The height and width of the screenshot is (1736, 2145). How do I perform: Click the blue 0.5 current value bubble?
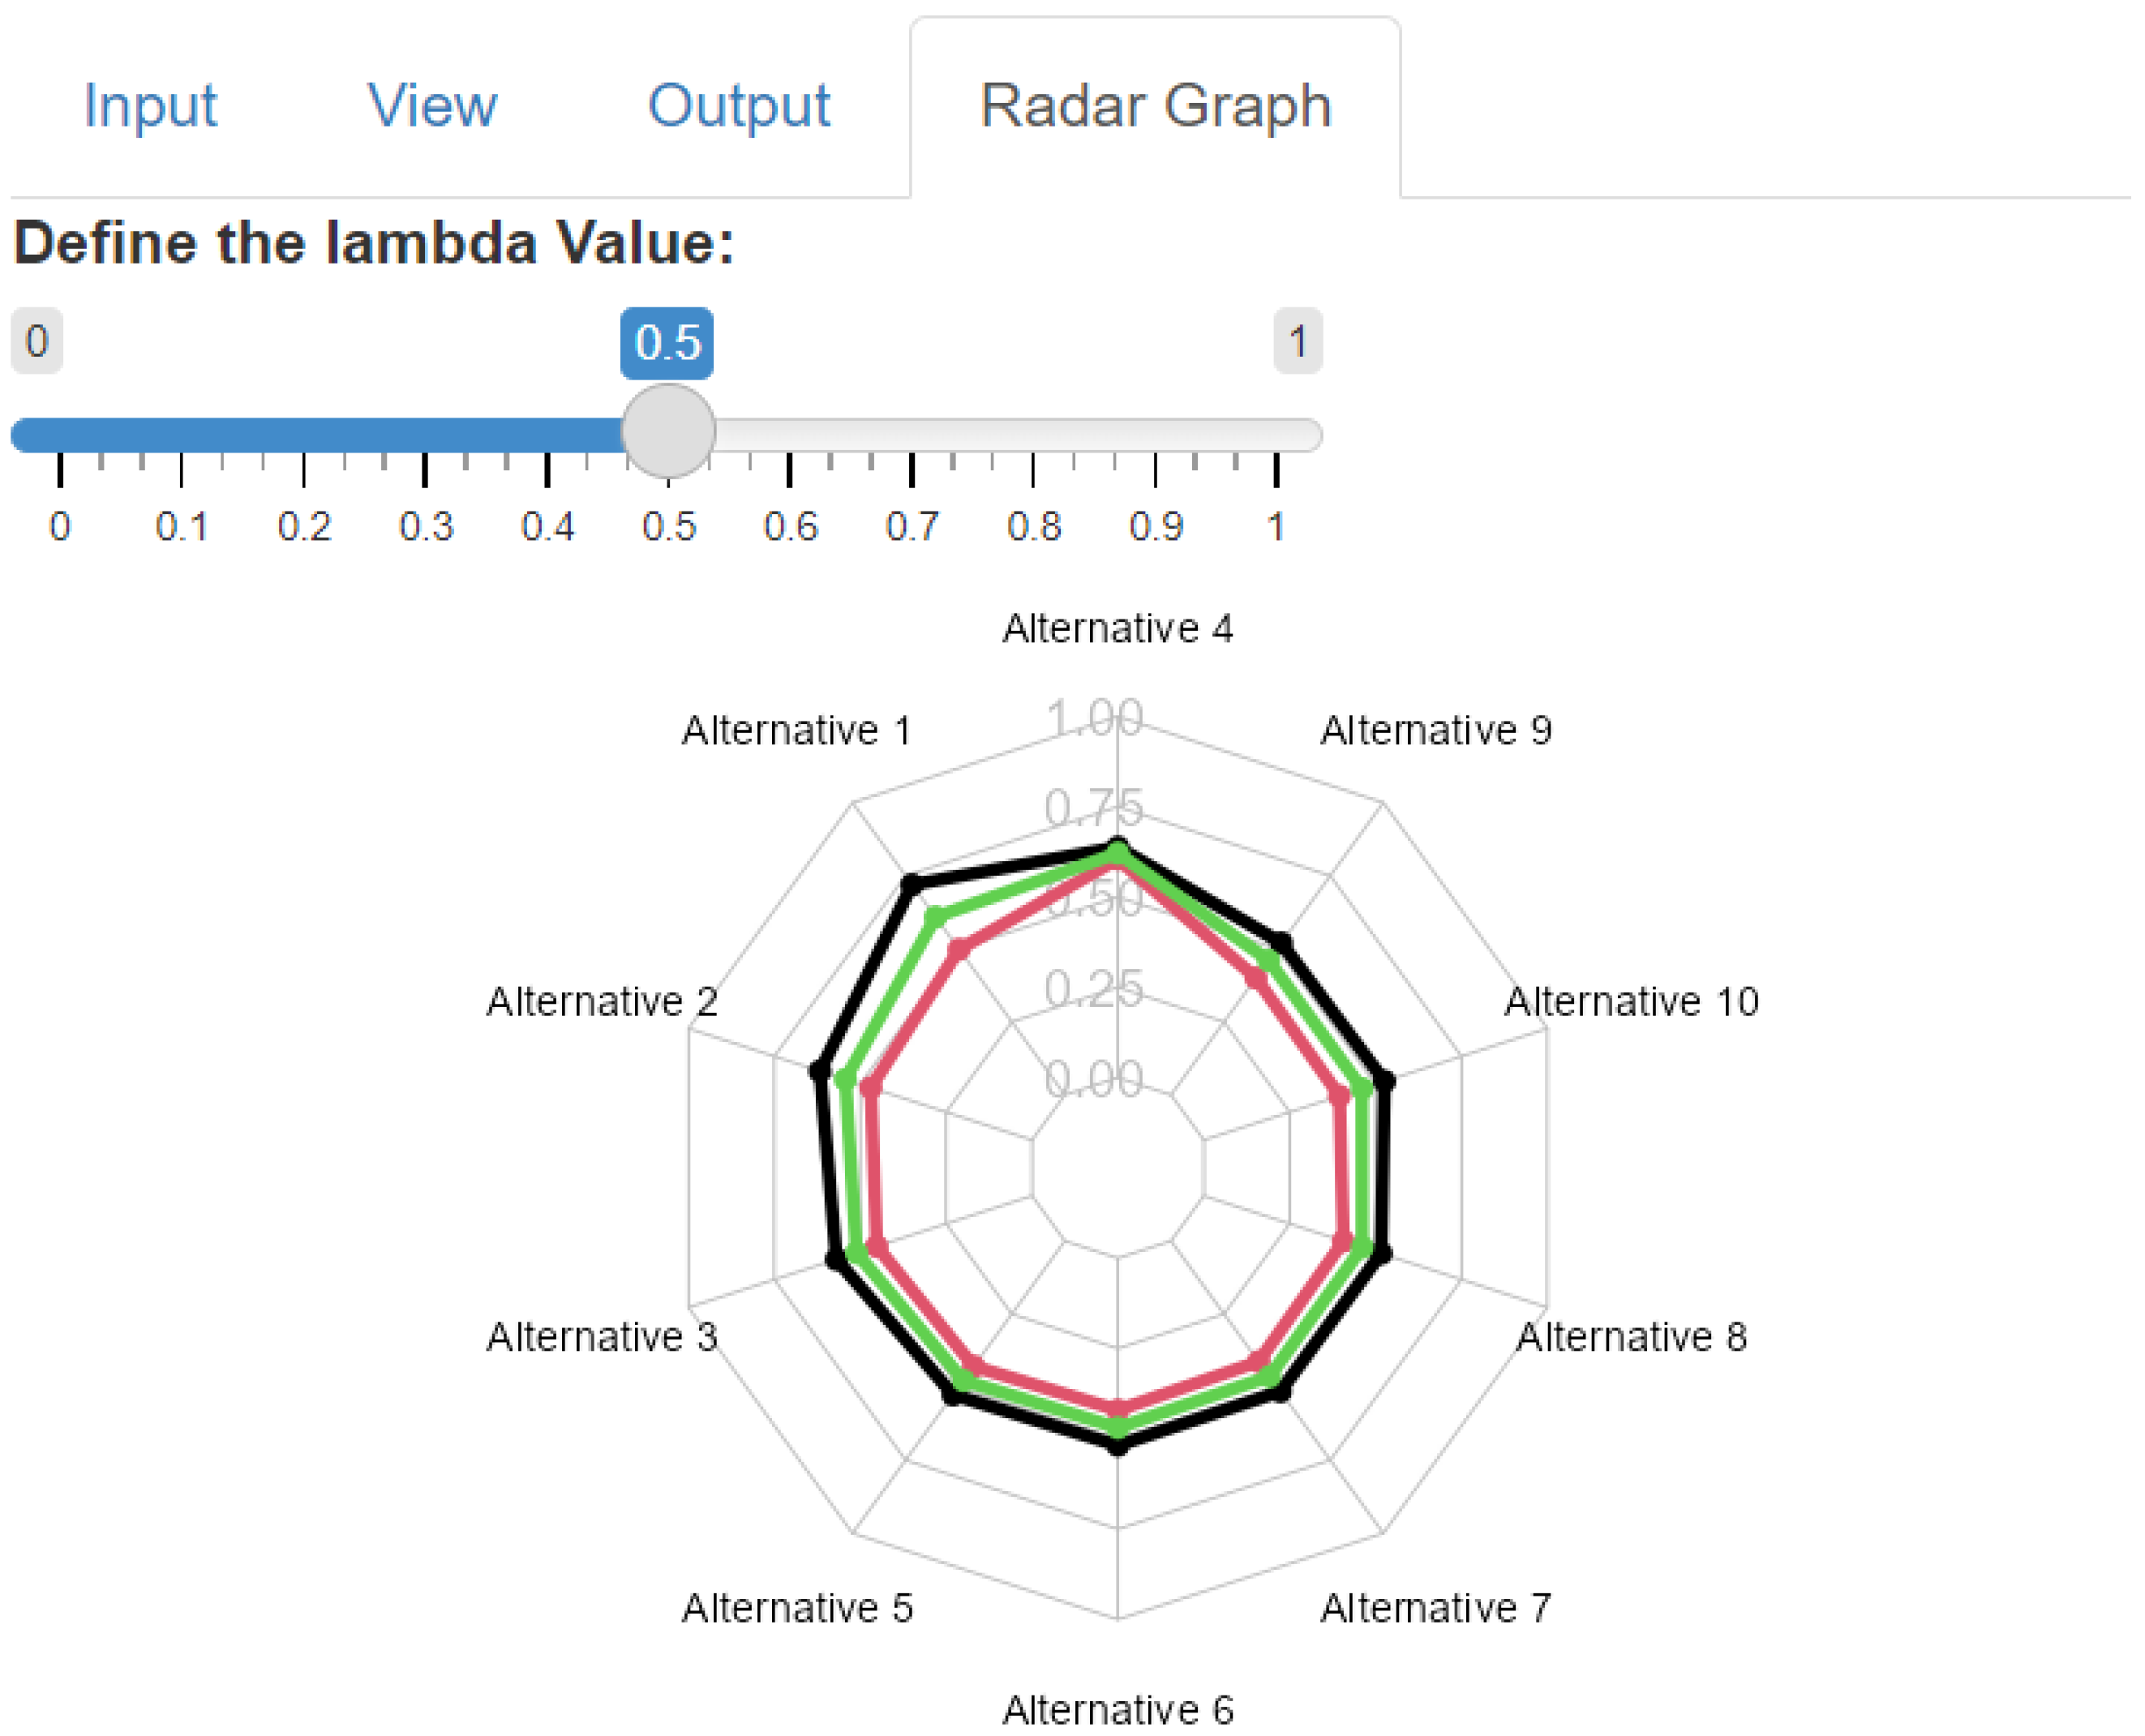pyautogui.click(x=667, y=343)
